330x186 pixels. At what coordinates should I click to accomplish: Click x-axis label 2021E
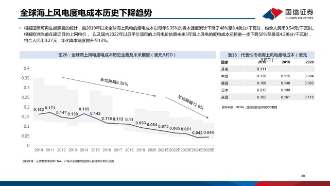(x=163, y=150)
